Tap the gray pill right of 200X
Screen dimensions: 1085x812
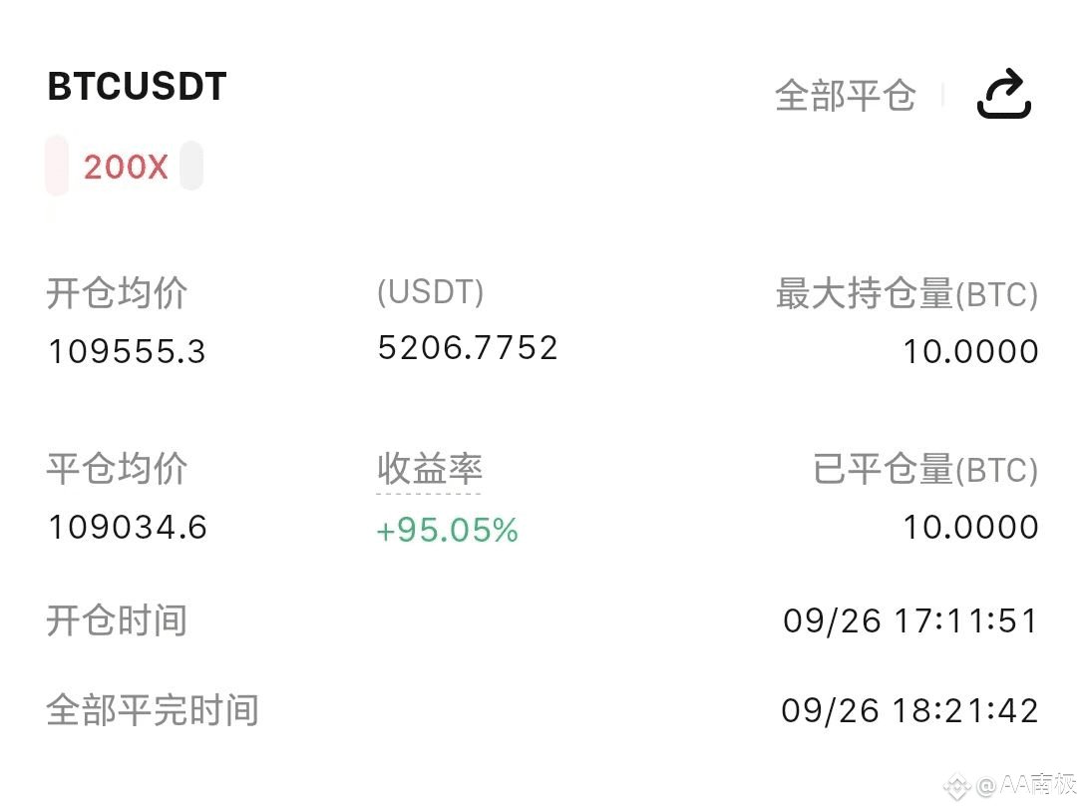(x=191, y=166)
